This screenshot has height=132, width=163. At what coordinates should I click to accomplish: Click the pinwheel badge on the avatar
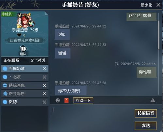pyautogui.click(x=31, y=24)
